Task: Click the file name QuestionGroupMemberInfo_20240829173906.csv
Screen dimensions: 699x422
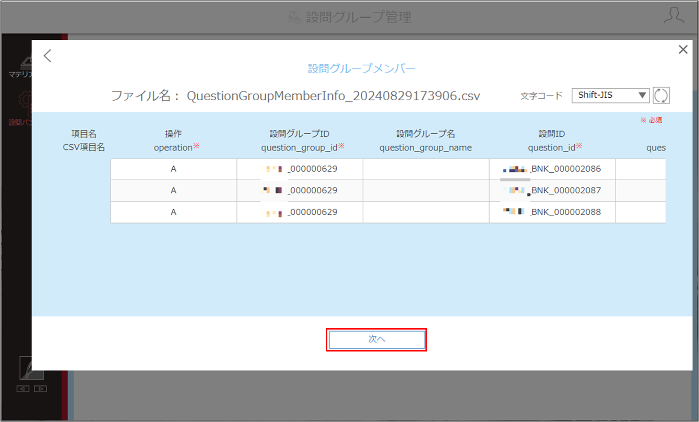Action: 333,96
